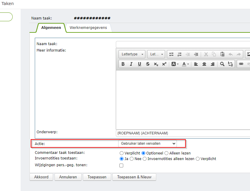Click the Taken page heading

click(7, 4)
